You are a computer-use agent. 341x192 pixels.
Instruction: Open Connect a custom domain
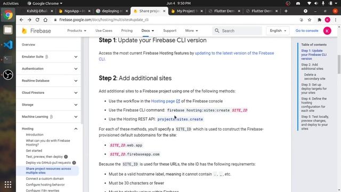[45, 179]
